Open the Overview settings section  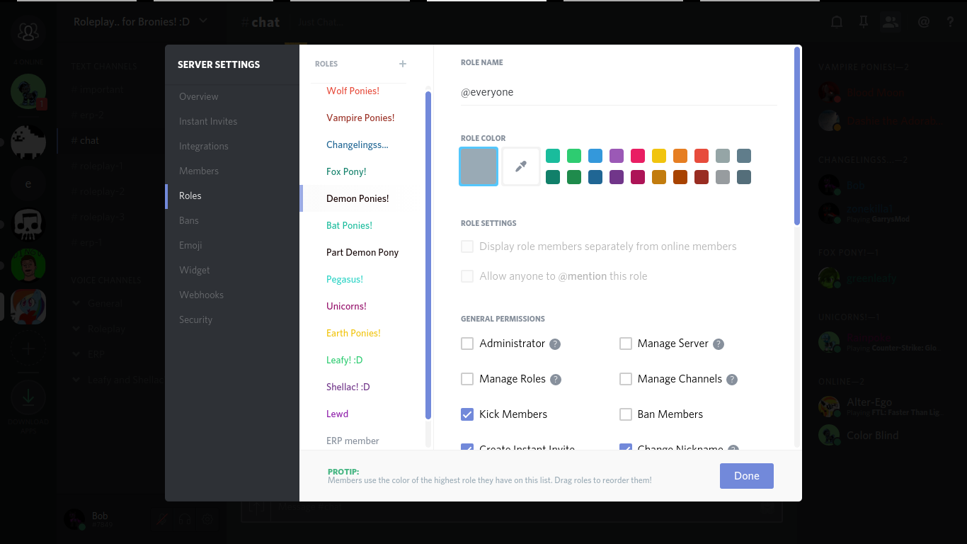point(232,96)
